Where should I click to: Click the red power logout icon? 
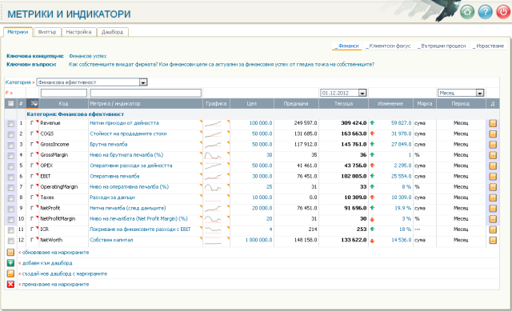click(503, 12)
